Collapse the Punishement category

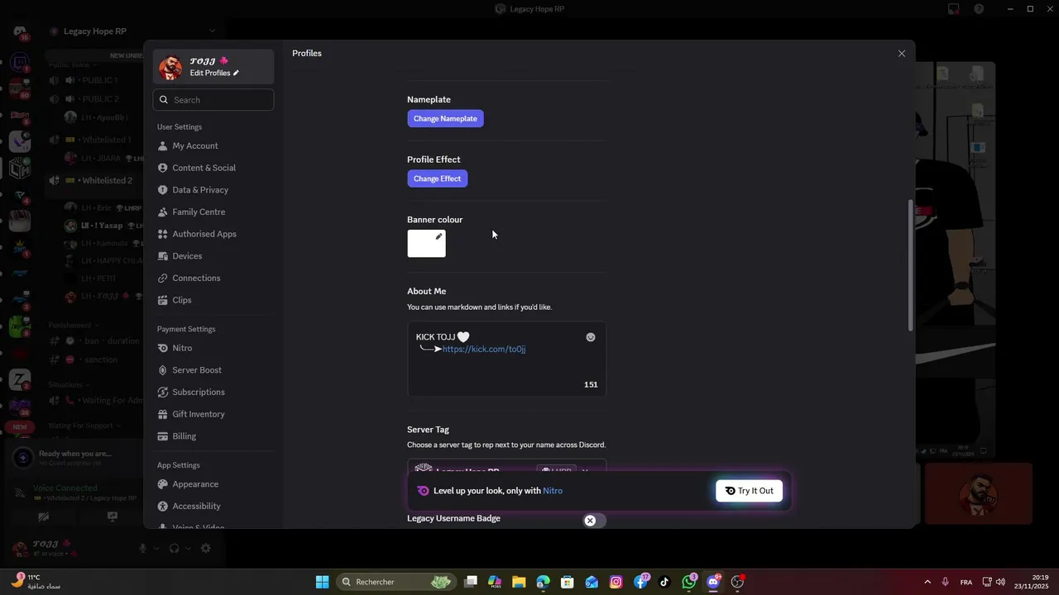tap(73, 326)
